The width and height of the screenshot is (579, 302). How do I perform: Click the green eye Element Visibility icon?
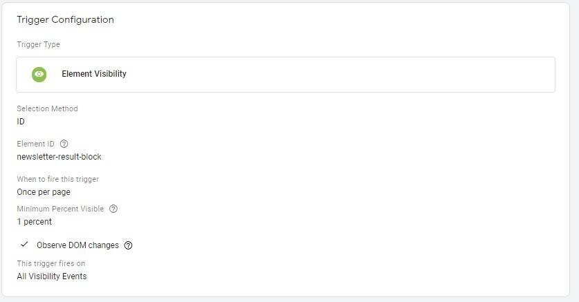(39, 74)
